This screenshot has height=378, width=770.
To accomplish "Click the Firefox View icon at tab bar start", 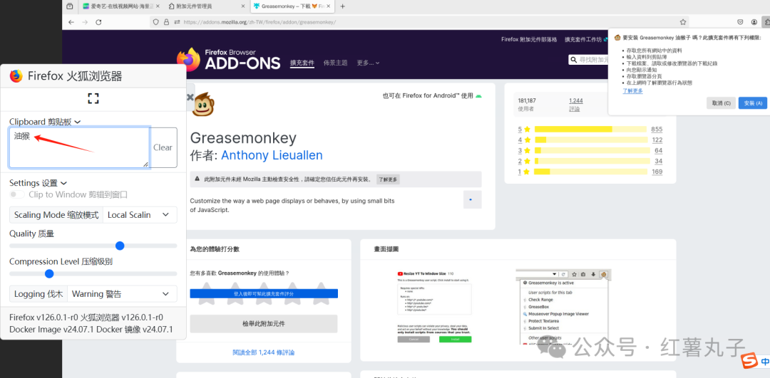I will (70, 6).
